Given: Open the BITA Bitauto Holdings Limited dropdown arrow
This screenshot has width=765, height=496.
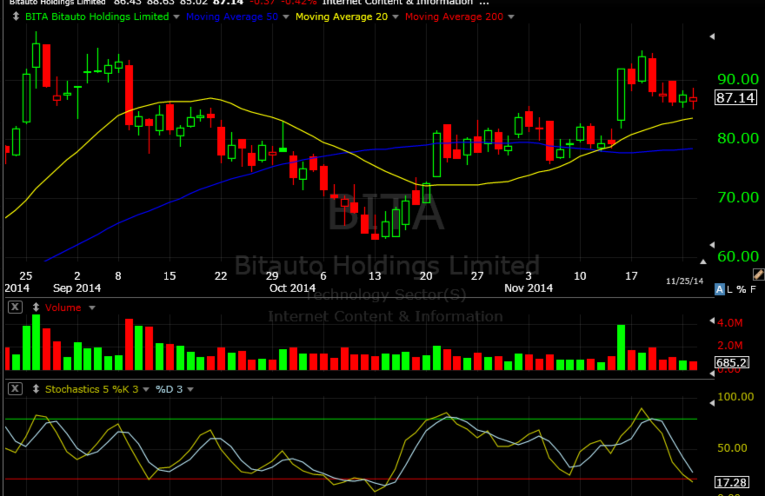Looking at the screenshot, I should (x=176, y=17).
